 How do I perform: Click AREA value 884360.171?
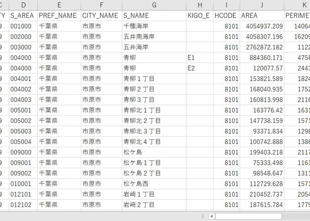262,58
